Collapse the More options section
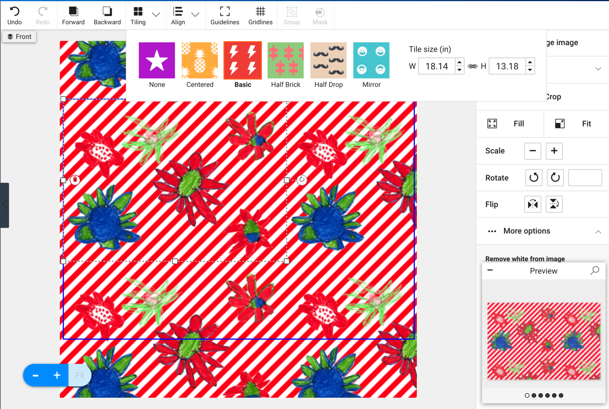Viewport: 609px width, 409px height. 598,232
